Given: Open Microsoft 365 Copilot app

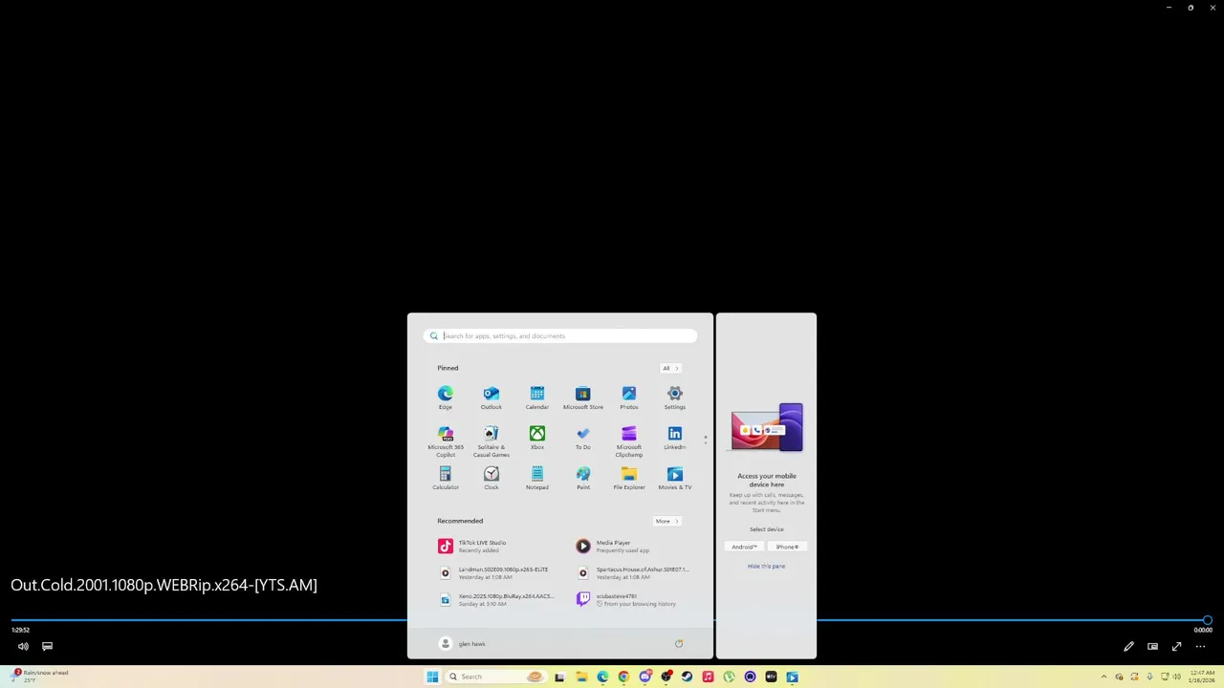Looking at the screenshot, I should 446,441.
